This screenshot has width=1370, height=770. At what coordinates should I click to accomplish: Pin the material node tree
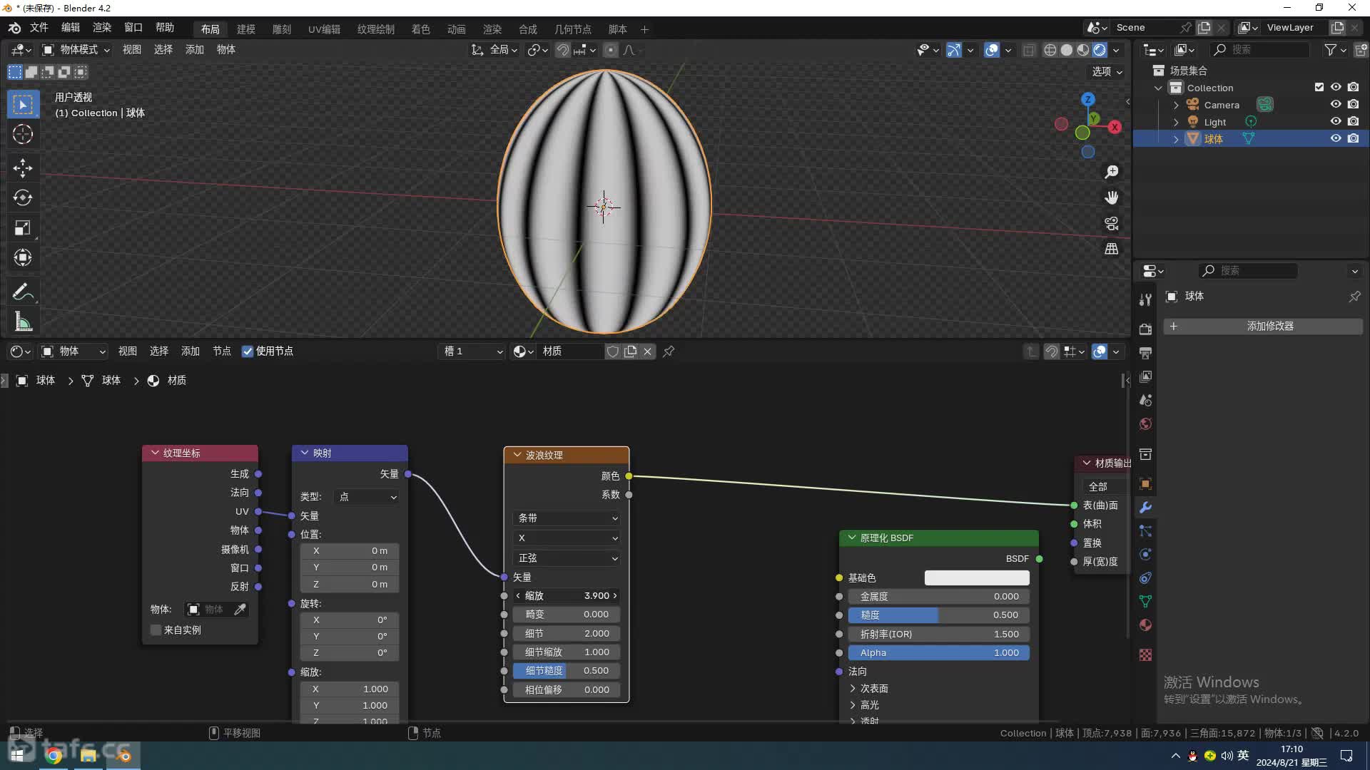coord(669,351)
